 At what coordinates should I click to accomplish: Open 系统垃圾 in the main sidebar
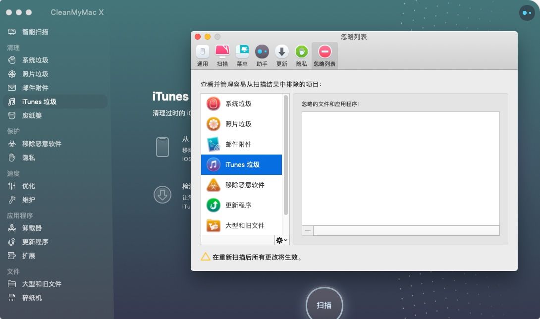(55, 60)
